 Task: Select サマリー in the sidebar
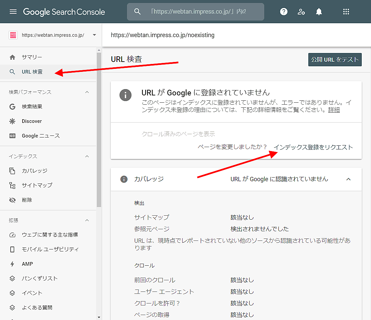point(32,57)
